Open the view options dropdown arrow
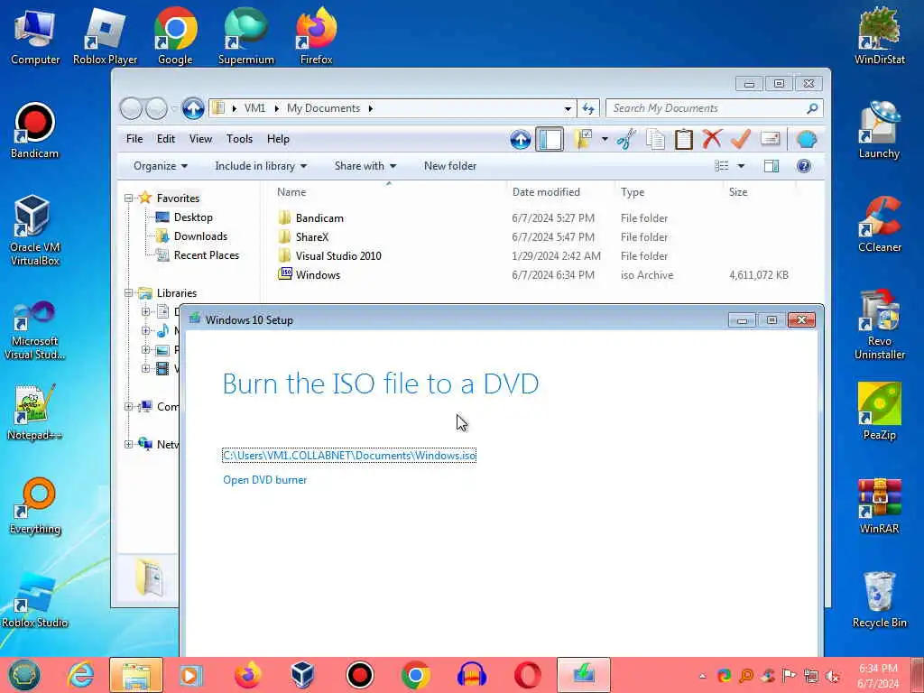 742,166
